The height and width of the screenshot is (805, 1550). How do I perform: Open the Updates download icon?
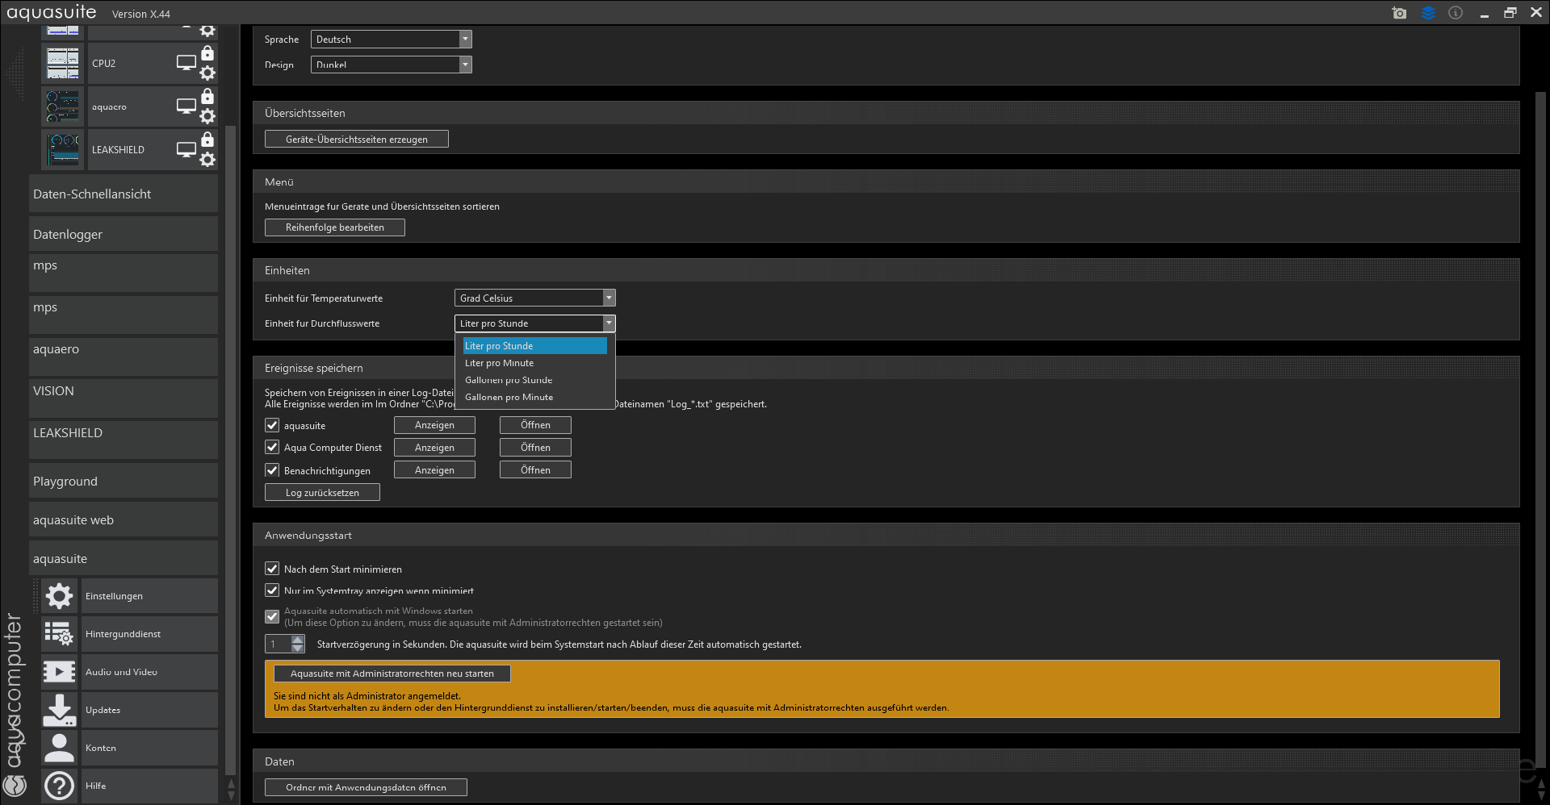coord(60,710)
